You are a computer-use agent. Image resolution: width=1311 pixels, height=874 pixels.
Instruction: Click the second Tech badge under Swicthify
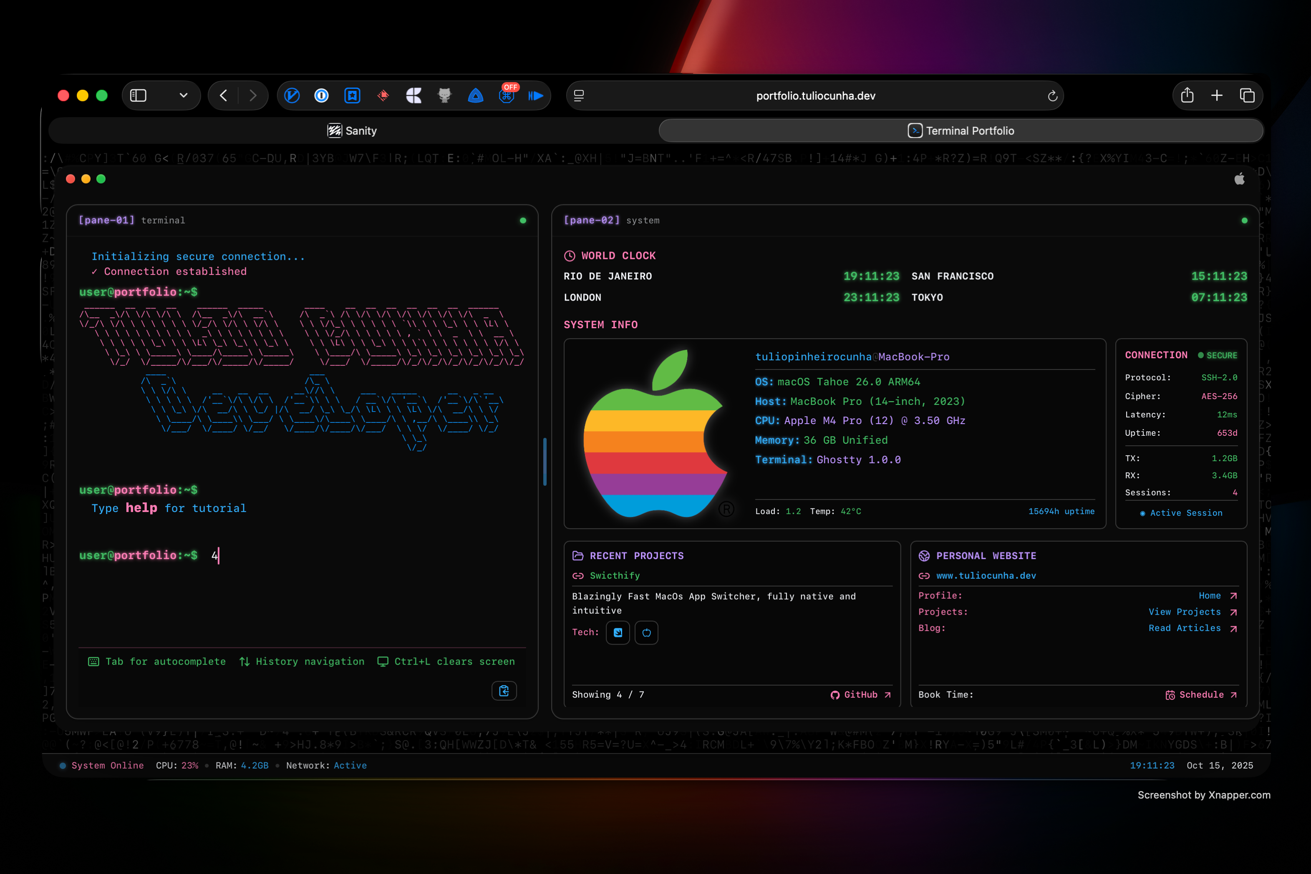click(646, 633)
